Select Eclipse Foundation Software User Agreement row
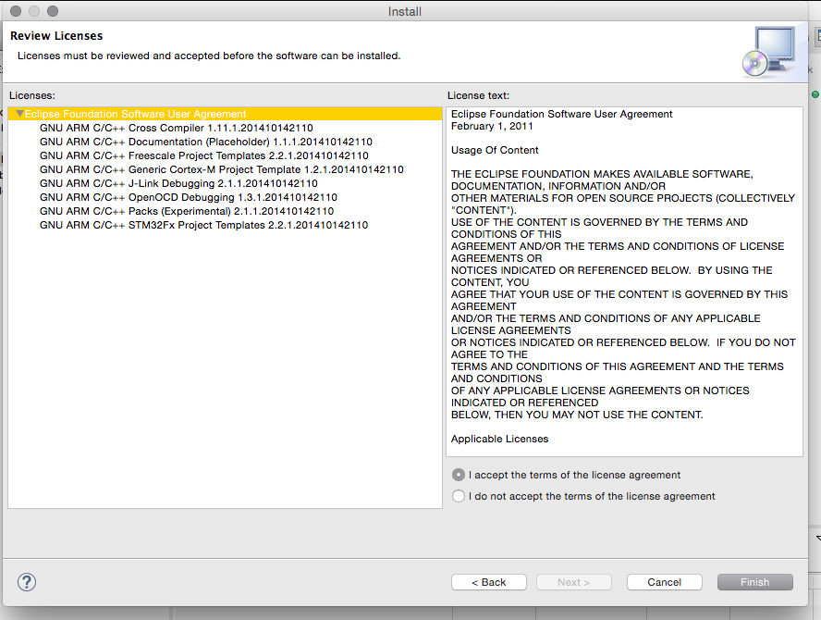821x620 pixels. [226, 114]
